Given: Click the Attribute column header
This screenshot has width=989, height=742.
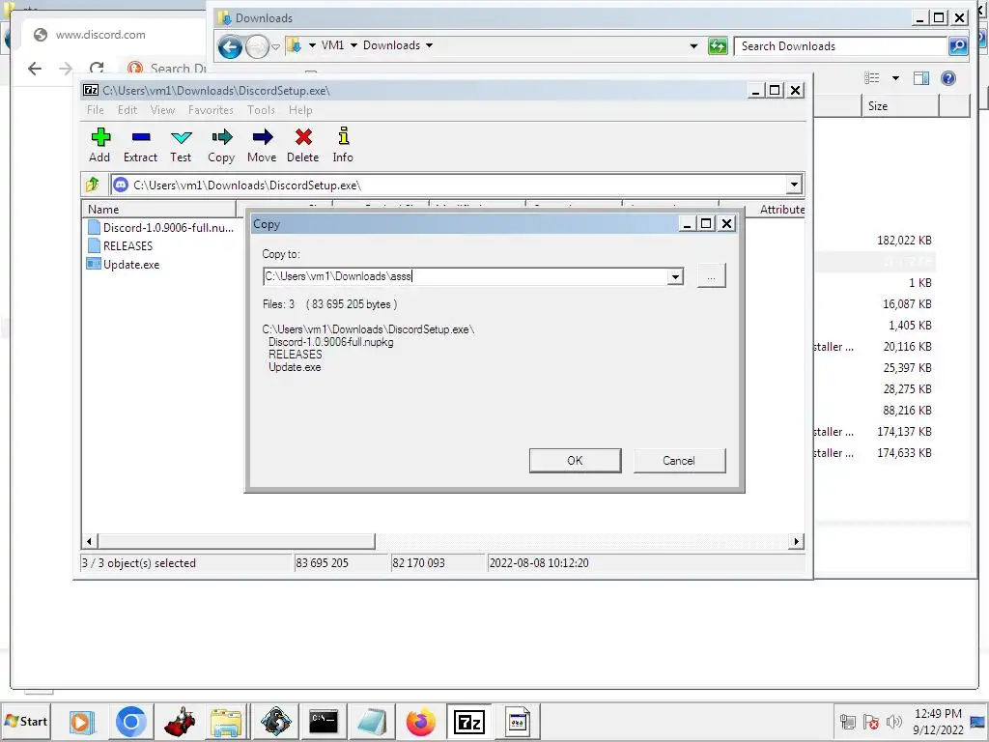Looking at the screenshot, I should 781,210.
